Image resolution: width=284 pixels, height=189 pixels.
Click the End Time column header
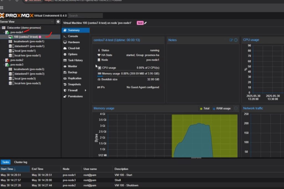point(45,169)
